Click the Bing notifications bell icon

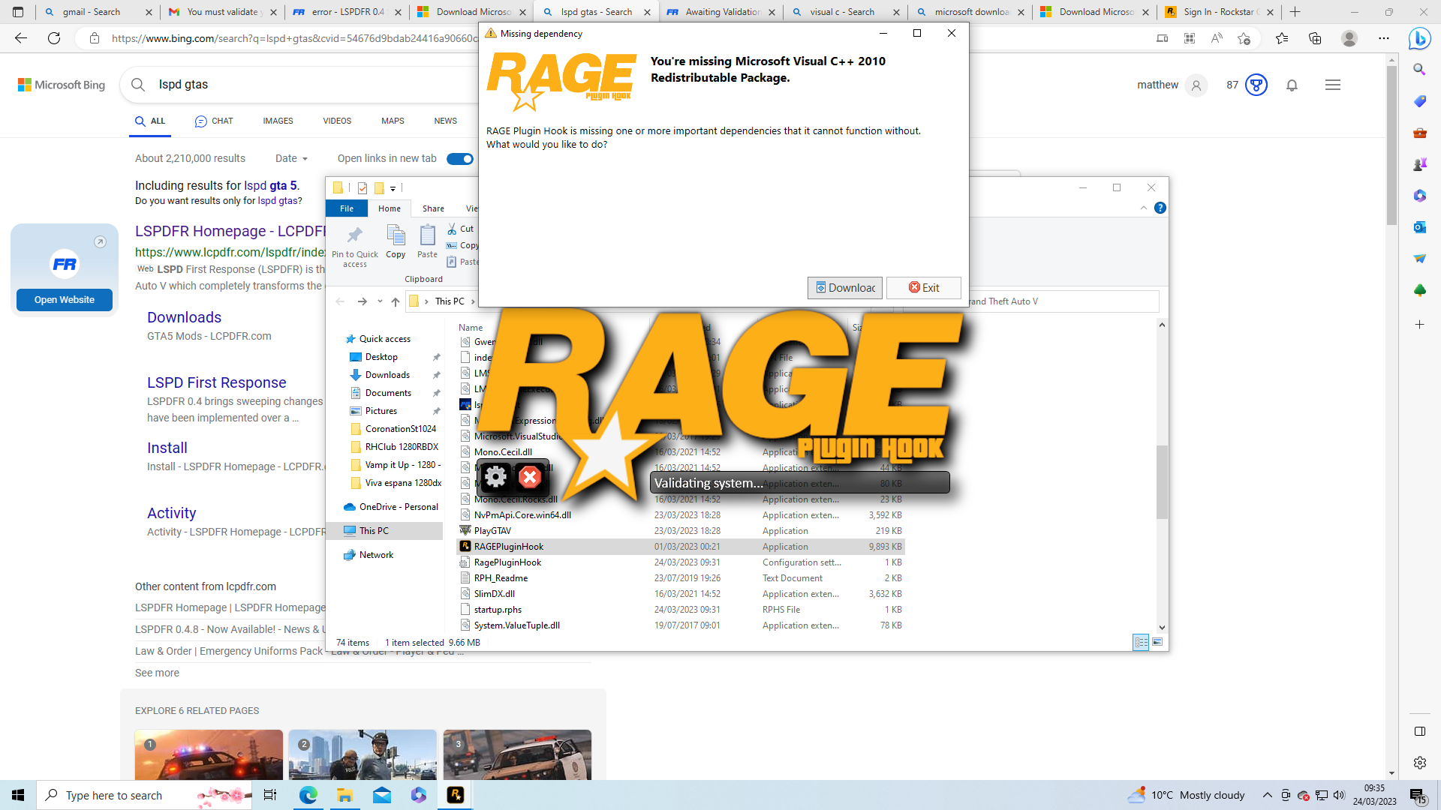tap(1292, 85)
